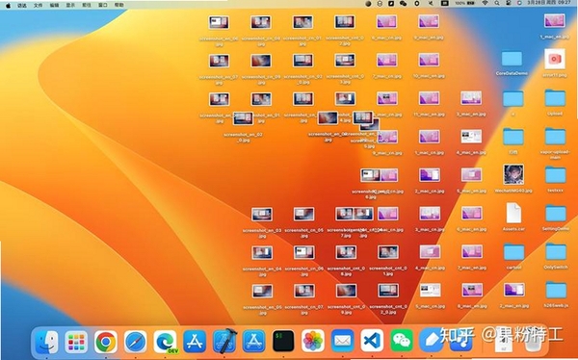Select the 11_mac_en.jpg thumbnail
578x360 pixels.
pos(429,98)
